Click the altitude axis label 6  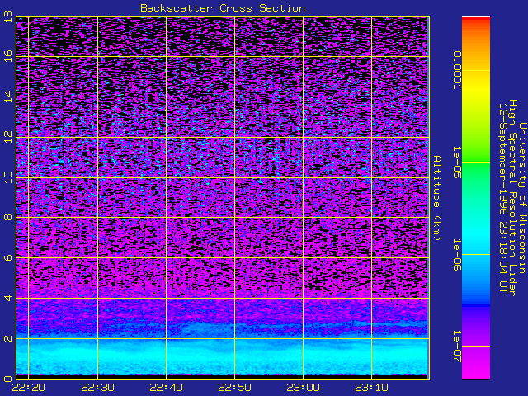(x=8, y=257)
